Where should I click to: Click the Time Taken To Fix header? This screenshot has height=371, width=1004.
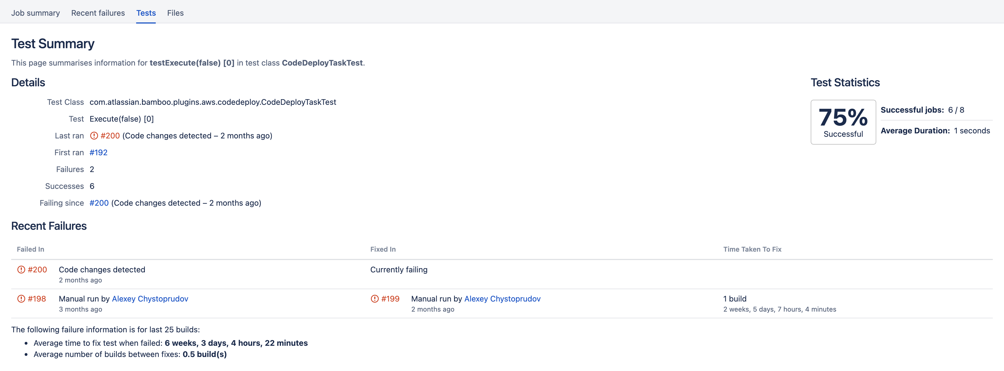752,249
